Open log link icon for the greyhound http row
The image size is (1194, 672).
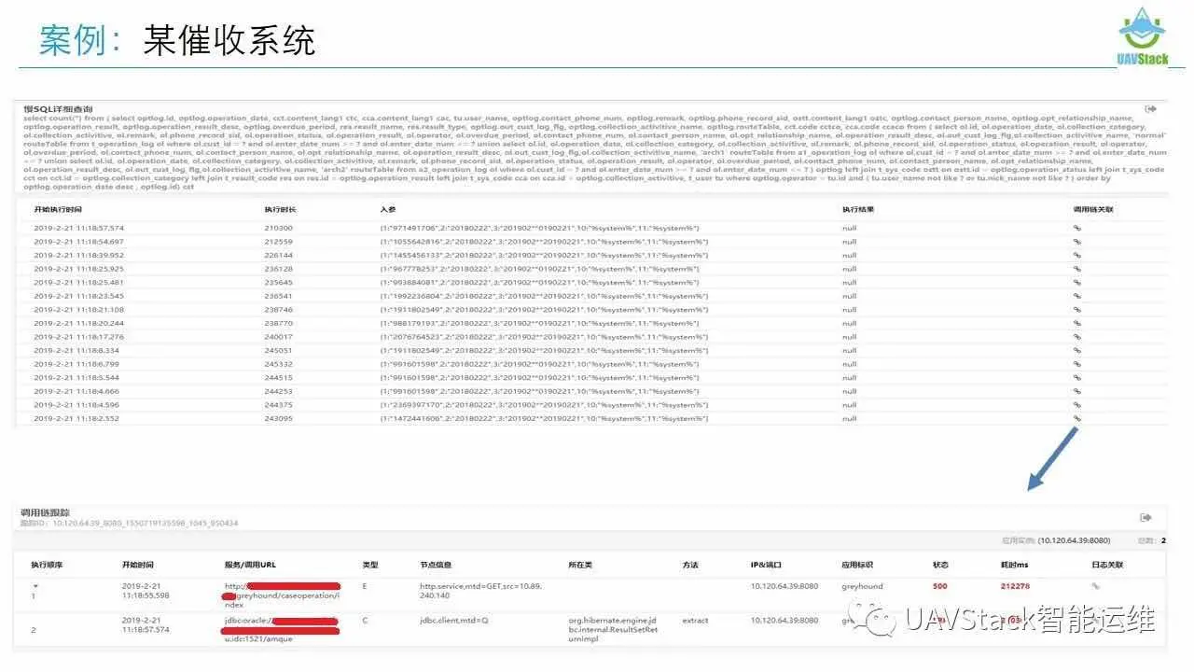1096,587
